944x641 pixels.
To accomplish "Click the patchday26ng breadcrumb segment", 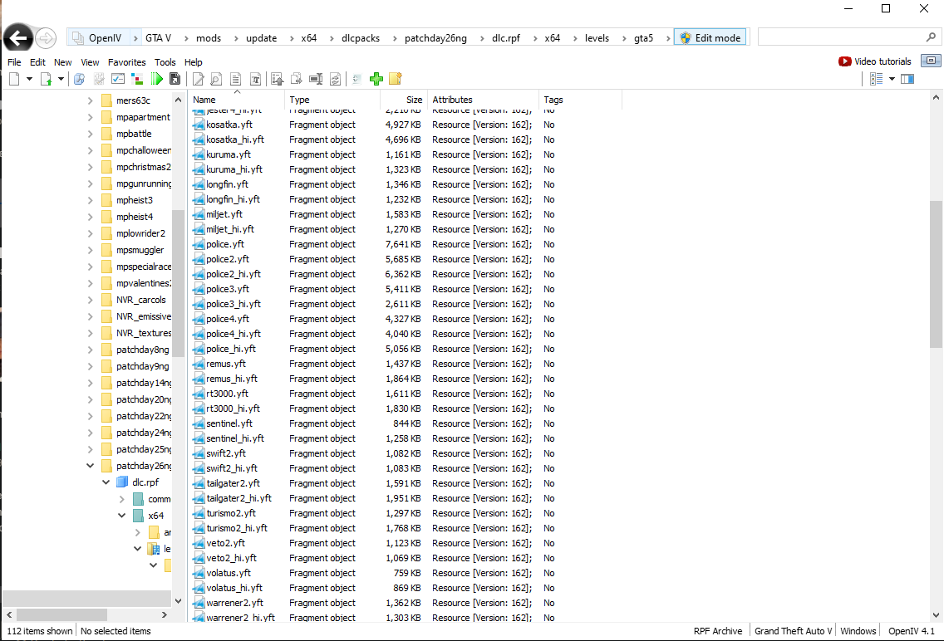I will click(435, 38).
